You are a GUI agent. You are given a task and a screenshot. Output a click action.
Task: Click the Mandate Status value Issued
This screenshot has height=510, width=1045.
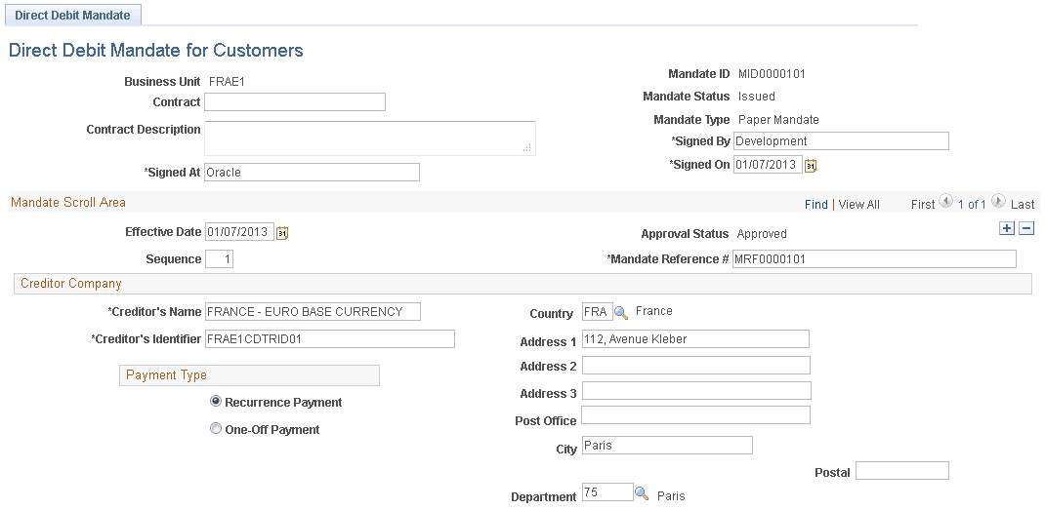[x=757, y=97]
